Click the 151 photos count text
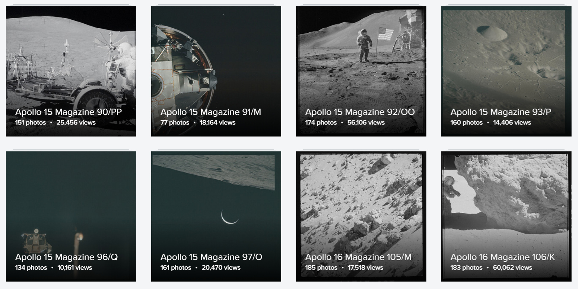Viewport: 578px width, 289px height. (x=31, y=122)
